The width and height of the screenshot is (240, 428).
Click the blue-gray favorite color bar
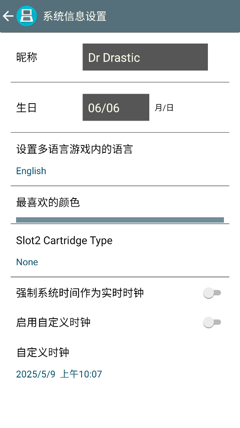click(120, 220)
